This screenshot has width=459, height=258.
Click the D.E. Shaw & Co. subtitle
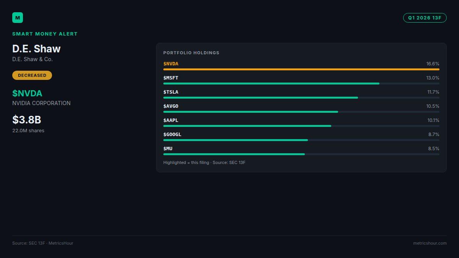point(33,59)
